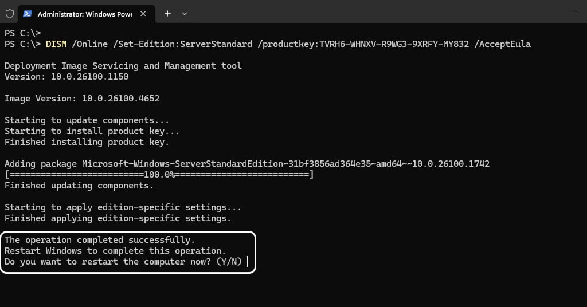Select the Administrator: Windows PowerShell tab title

click(85, 14)
